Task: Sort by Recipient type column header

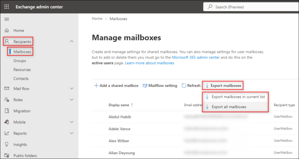Action: point(284,105)
